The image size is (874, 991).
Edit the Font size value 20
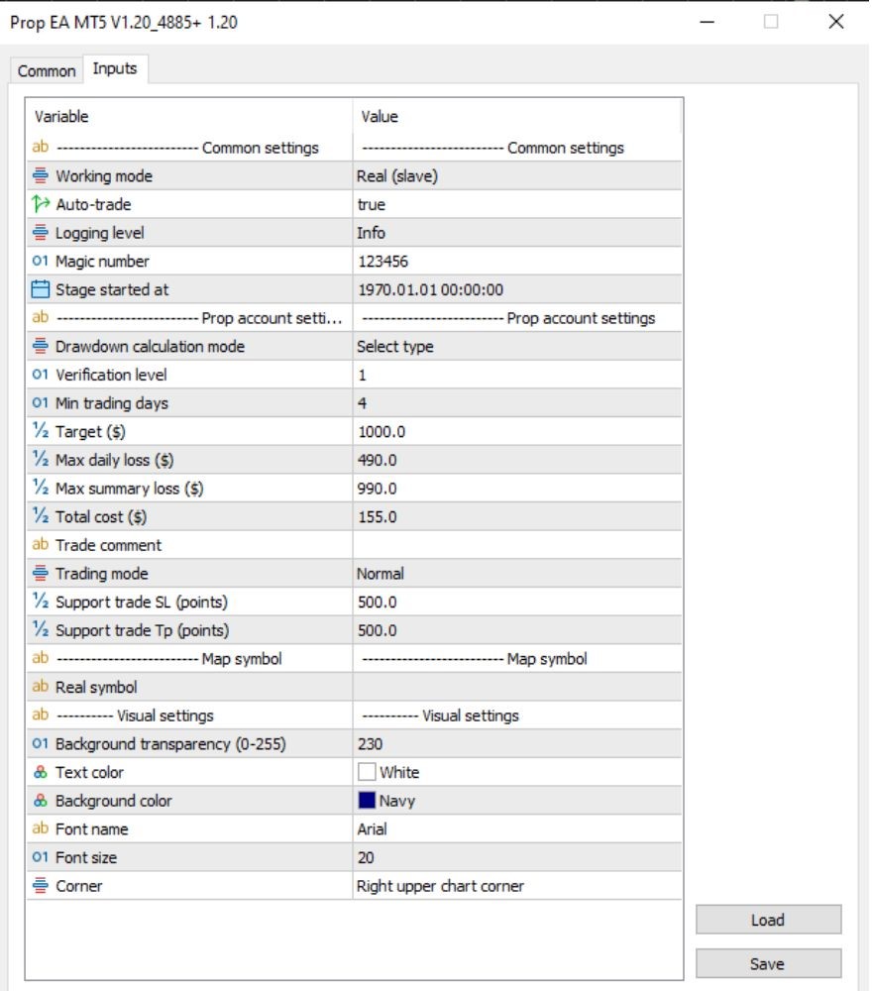click(x=517, y=857)
